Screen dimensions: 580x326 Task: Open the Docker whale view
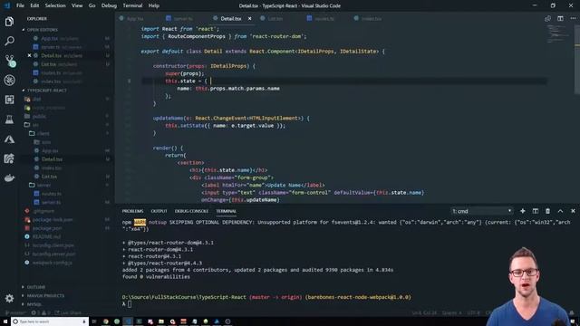(9, 178)
